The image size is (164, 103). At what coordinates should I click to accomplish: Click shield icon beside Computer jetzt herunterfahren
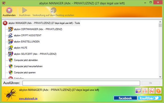(x=11, y=66)
